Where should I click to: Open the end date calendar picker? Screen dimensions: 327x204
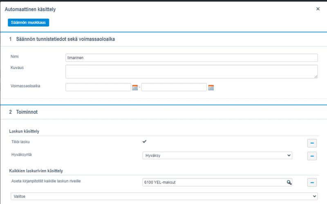click(x=211, y=87)
